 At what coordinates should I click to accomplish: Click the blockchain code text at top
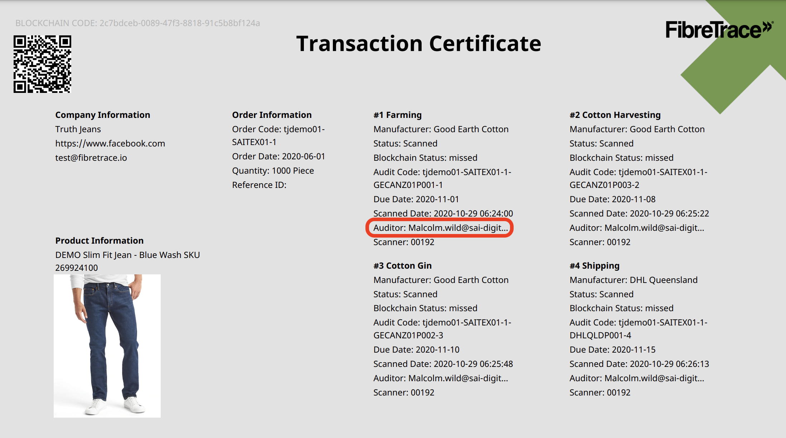[137, 23]
